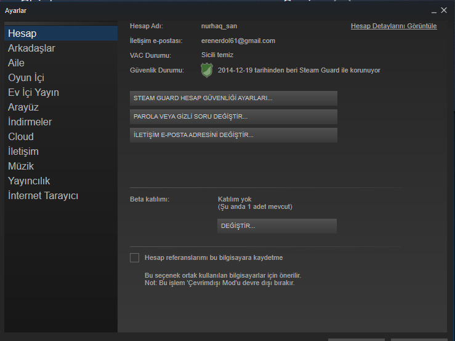Click the account name nurhaq_san
The width and height of the screenshot is (455, 341).
219,26
